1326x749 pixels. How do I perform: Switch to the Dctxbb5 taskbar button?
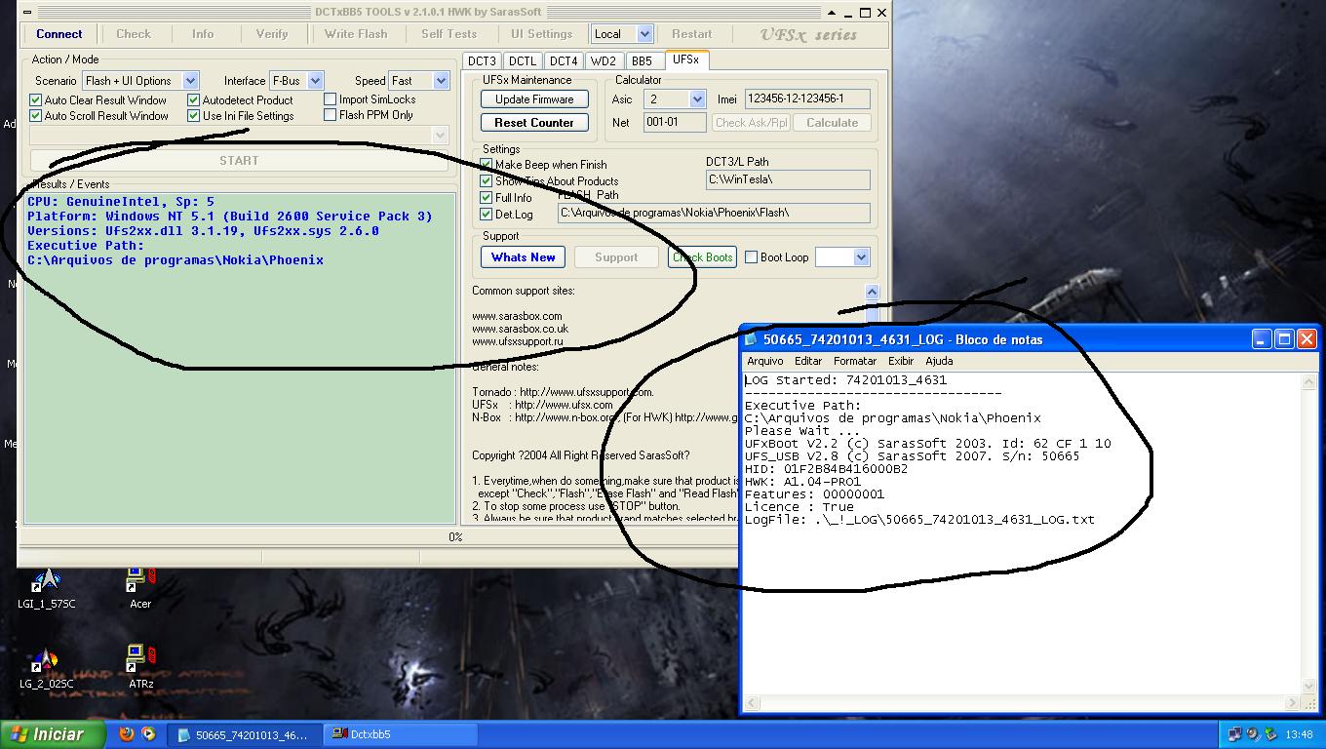click(x=402, y=734)
